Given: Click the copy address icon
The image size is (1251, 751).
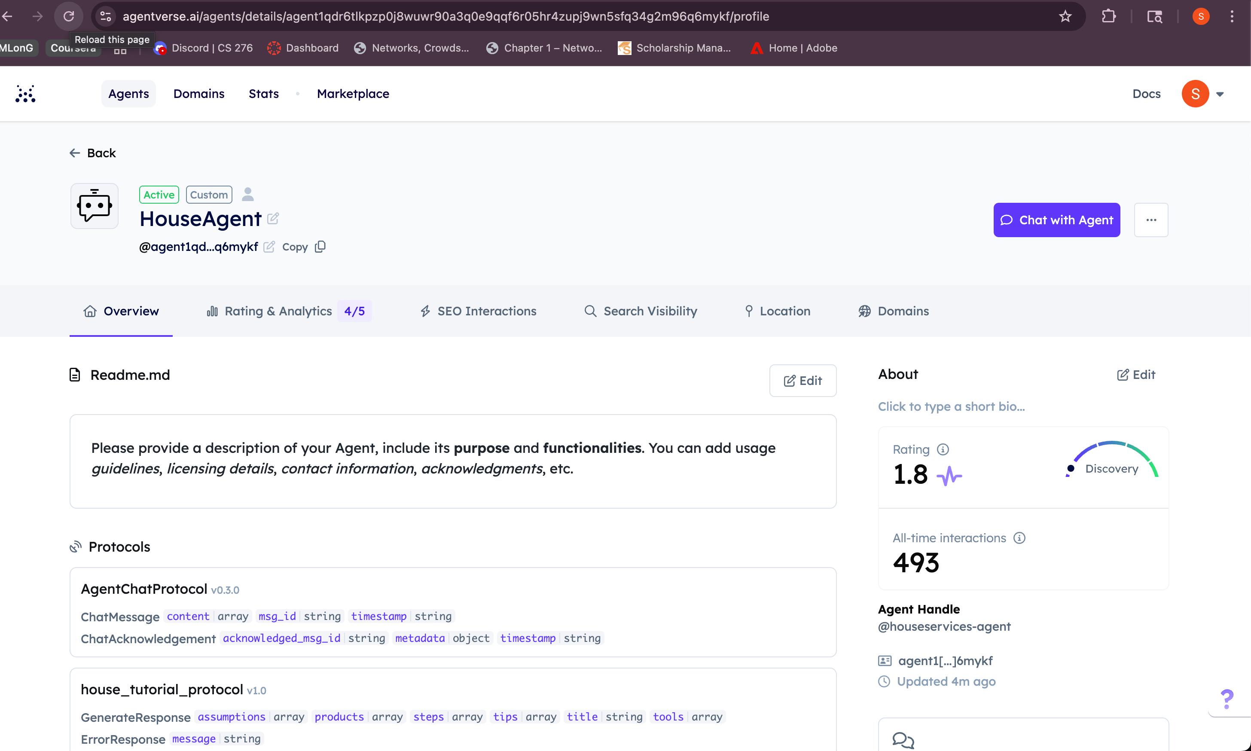Looking at the screenshot, I should pos(320,247).
